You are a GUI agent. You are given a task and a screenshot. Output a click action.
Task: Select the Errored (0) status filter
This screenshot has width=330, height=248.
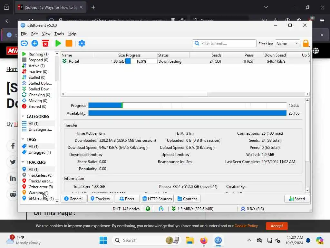(38, 107)
